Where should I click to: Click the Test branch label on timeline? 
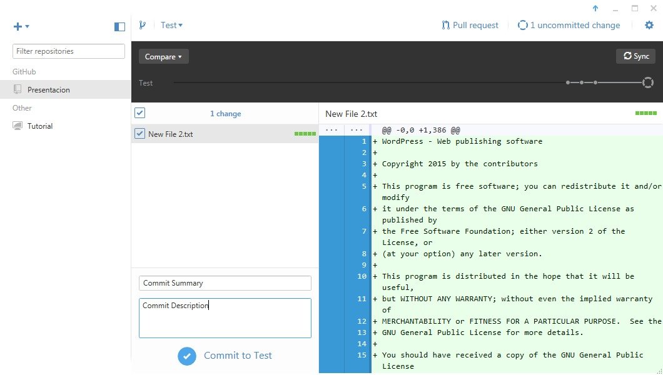pyautogui.click(x=146, y=83)
